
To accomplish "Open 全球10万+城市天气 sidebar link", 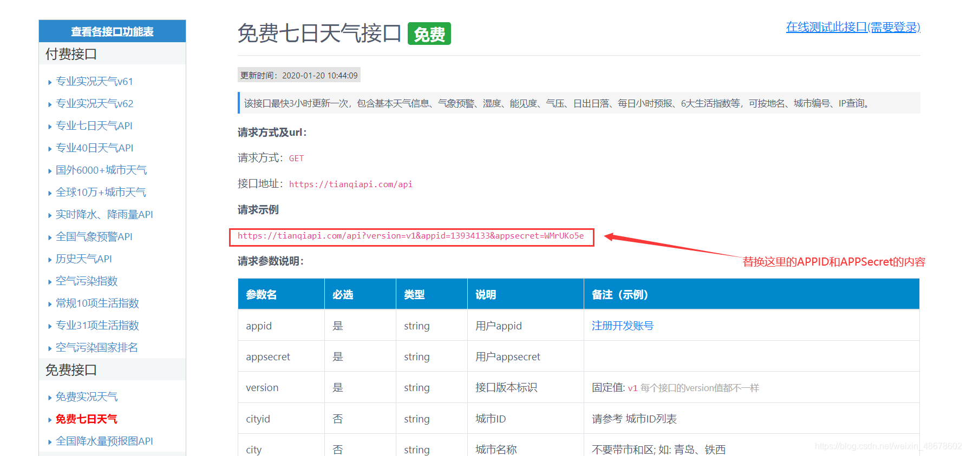I will 101,192.
